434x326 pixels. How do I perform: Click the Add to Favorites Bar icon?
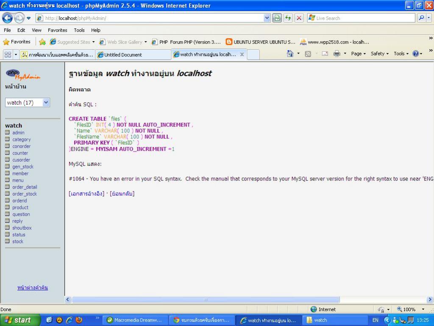42,42
